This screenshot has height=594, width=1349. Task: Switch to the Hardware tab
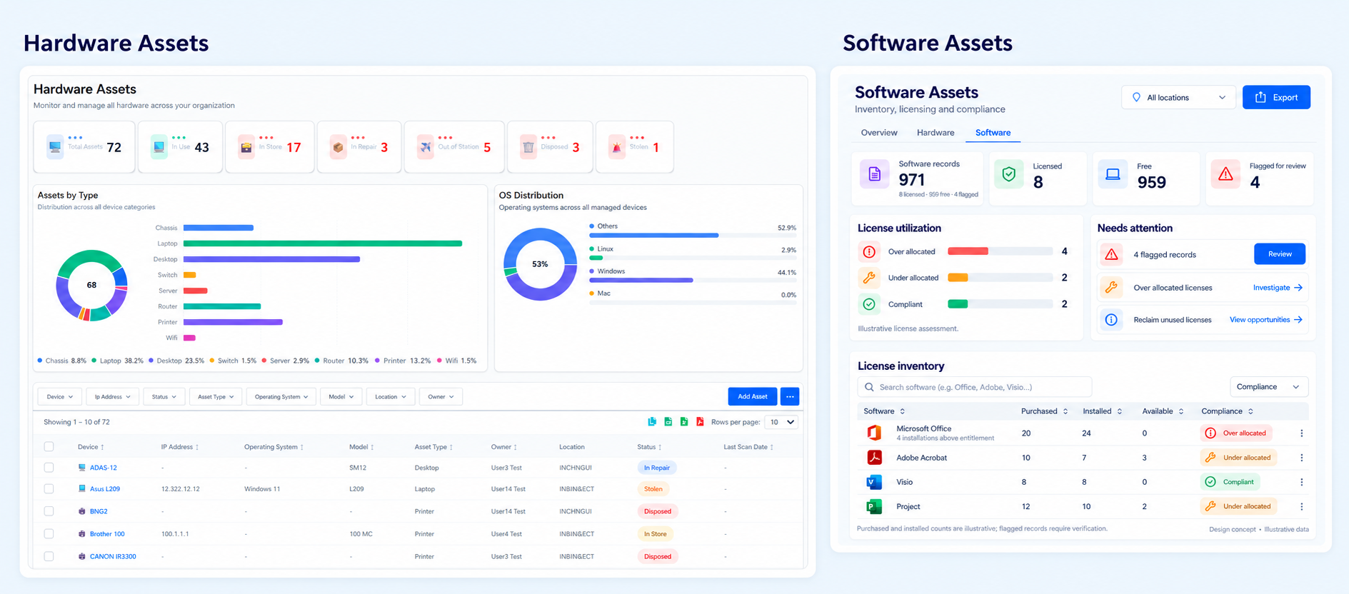point(936,133)
